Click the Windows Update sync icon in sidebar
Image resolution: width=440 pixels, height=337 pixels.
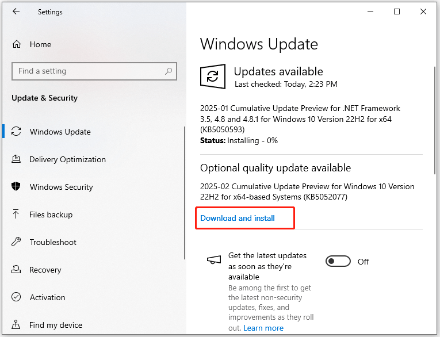click(x=17, y=132)
